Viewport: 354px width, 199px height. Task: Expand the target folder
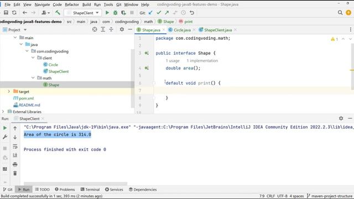(9, 91)
